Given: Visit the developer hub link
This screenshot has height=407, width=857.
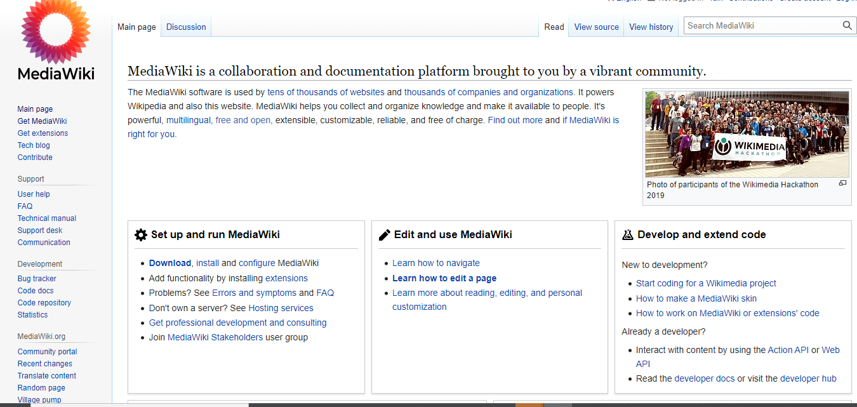Looking at the screenshot, I should click(808, 378).
